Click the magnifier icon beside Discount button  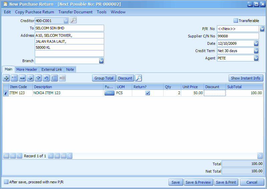click(139, 78)
